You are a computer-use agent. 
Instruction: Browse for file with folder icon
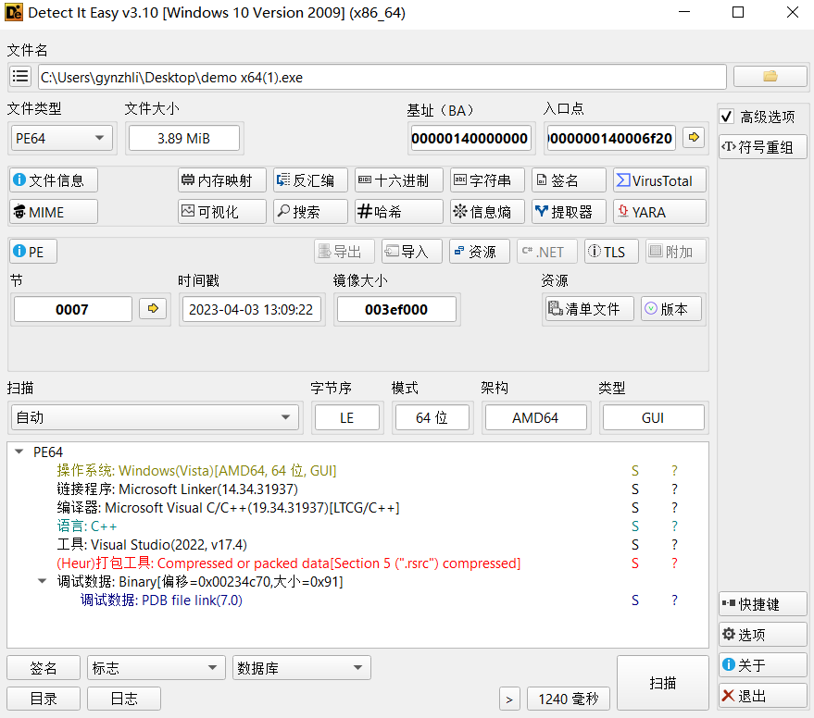click(x=770, y=77)
